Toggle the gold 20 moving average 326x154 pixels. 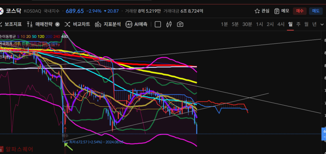point(29,37)
